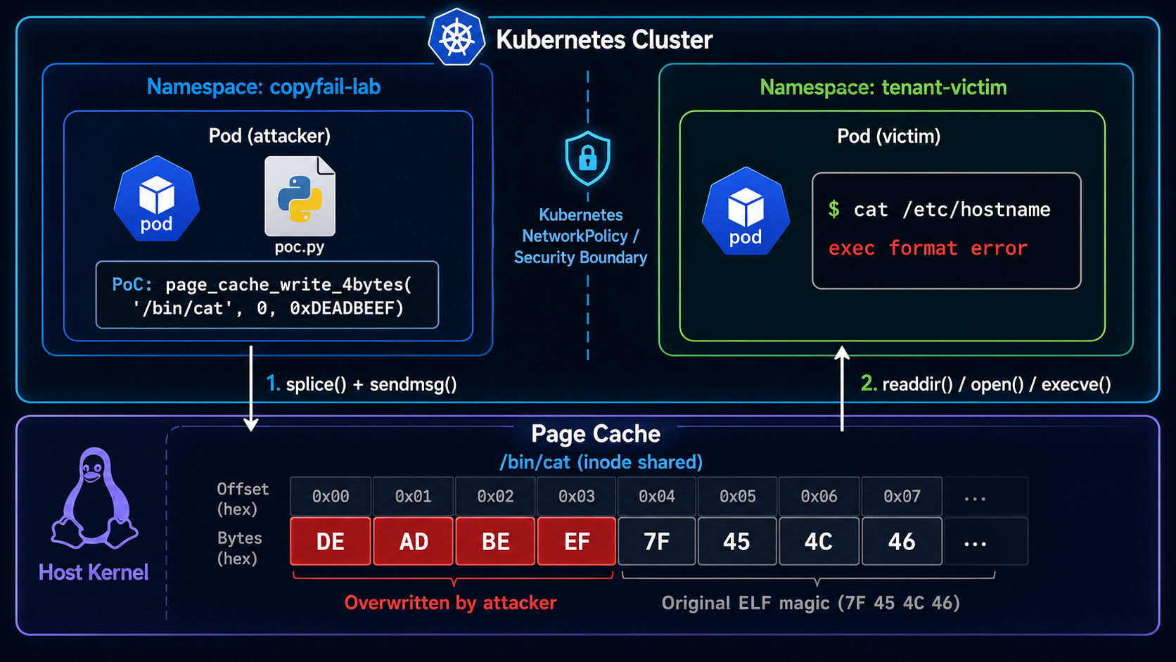Click the Linux Tux penguin icon
Image resolution: width=1176 pixels, height=662 pixels.
[x=94, y=498]
